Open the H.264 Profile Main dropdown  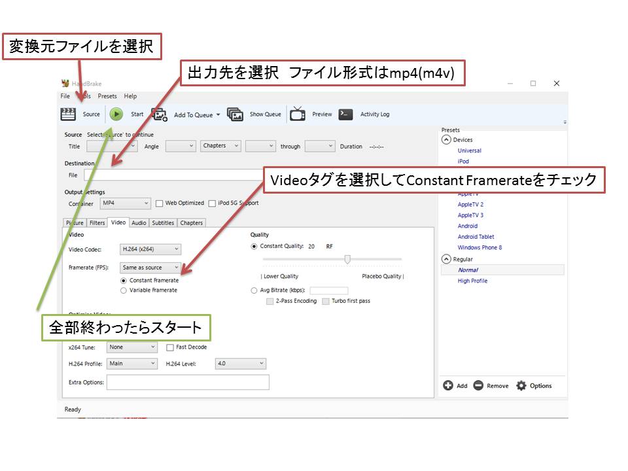(x=131, y=364)
